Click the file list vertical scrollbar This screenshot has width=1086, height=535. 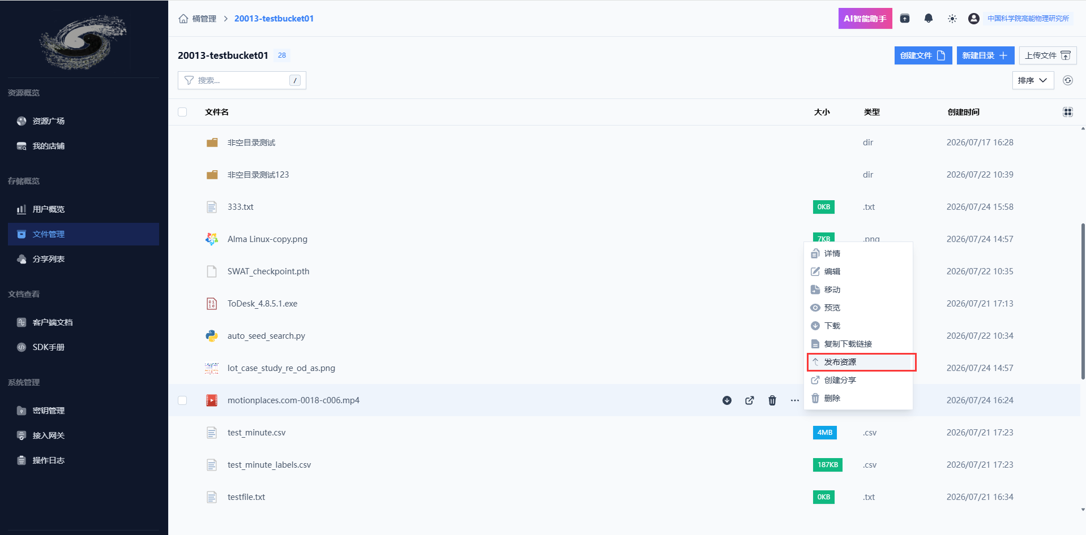[x=1083, y=301]
